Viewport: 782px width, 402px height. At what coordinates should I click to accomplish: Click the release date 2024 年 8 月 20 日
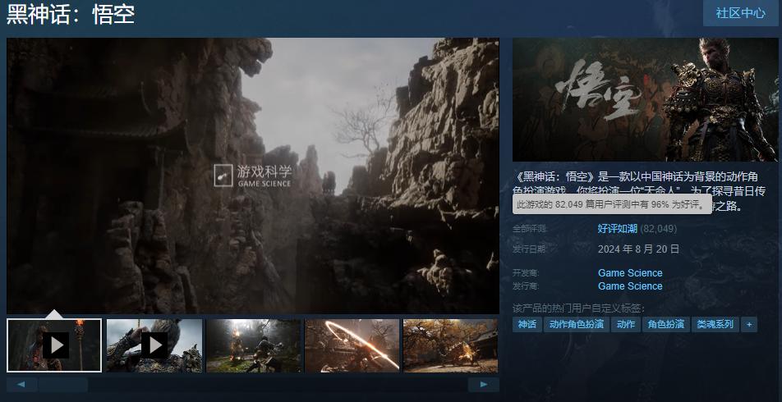click(x=638, y=249)
